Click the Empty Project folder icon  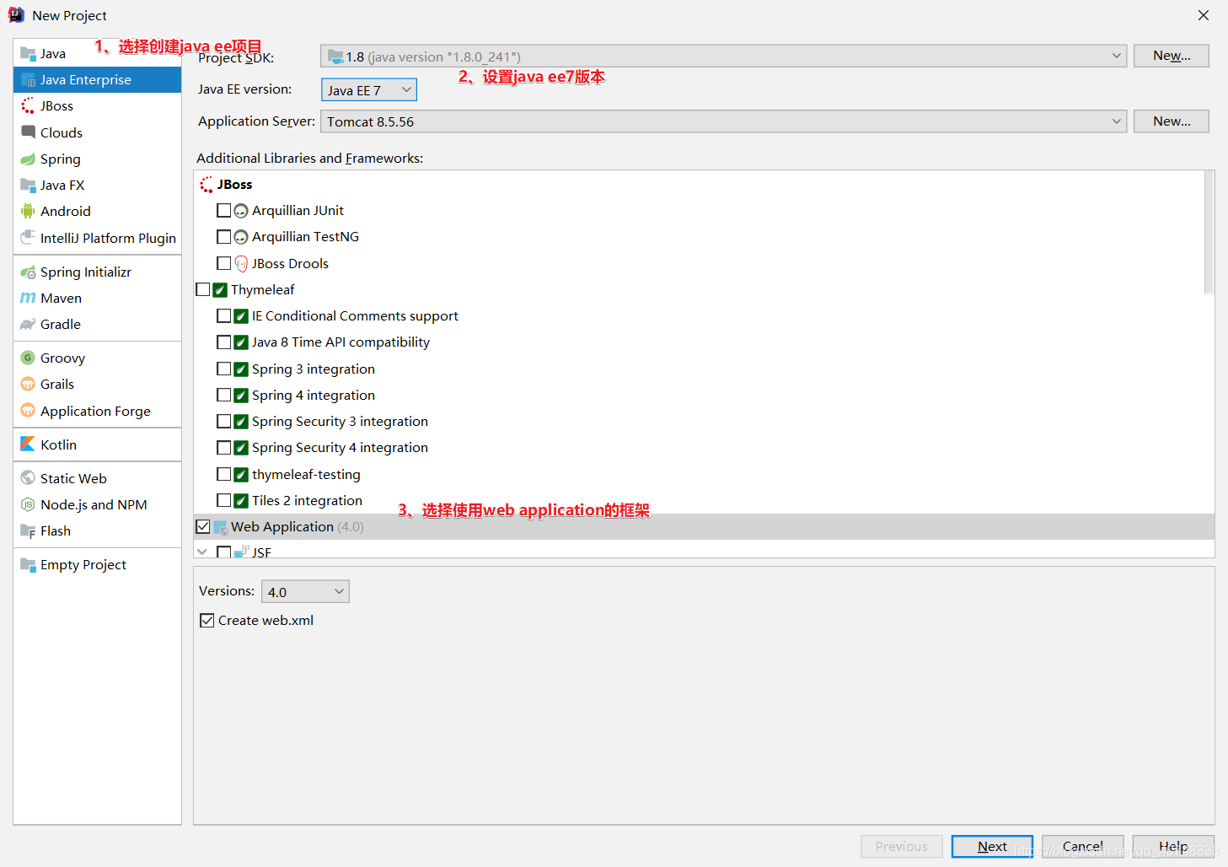tap(28, 564)
